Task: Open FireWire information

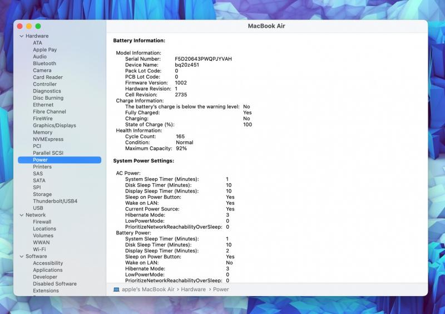Action: click(43, 119)
